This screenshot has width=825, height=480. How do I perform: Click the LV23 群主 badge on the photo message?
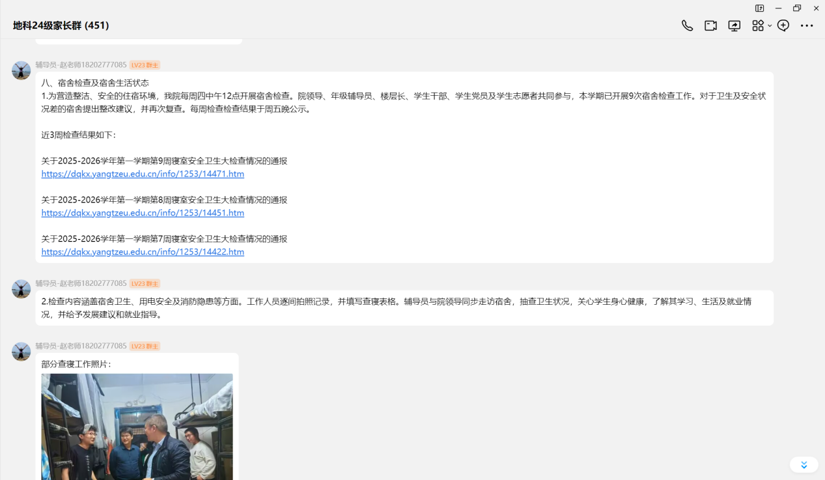[x=145, y=346]
